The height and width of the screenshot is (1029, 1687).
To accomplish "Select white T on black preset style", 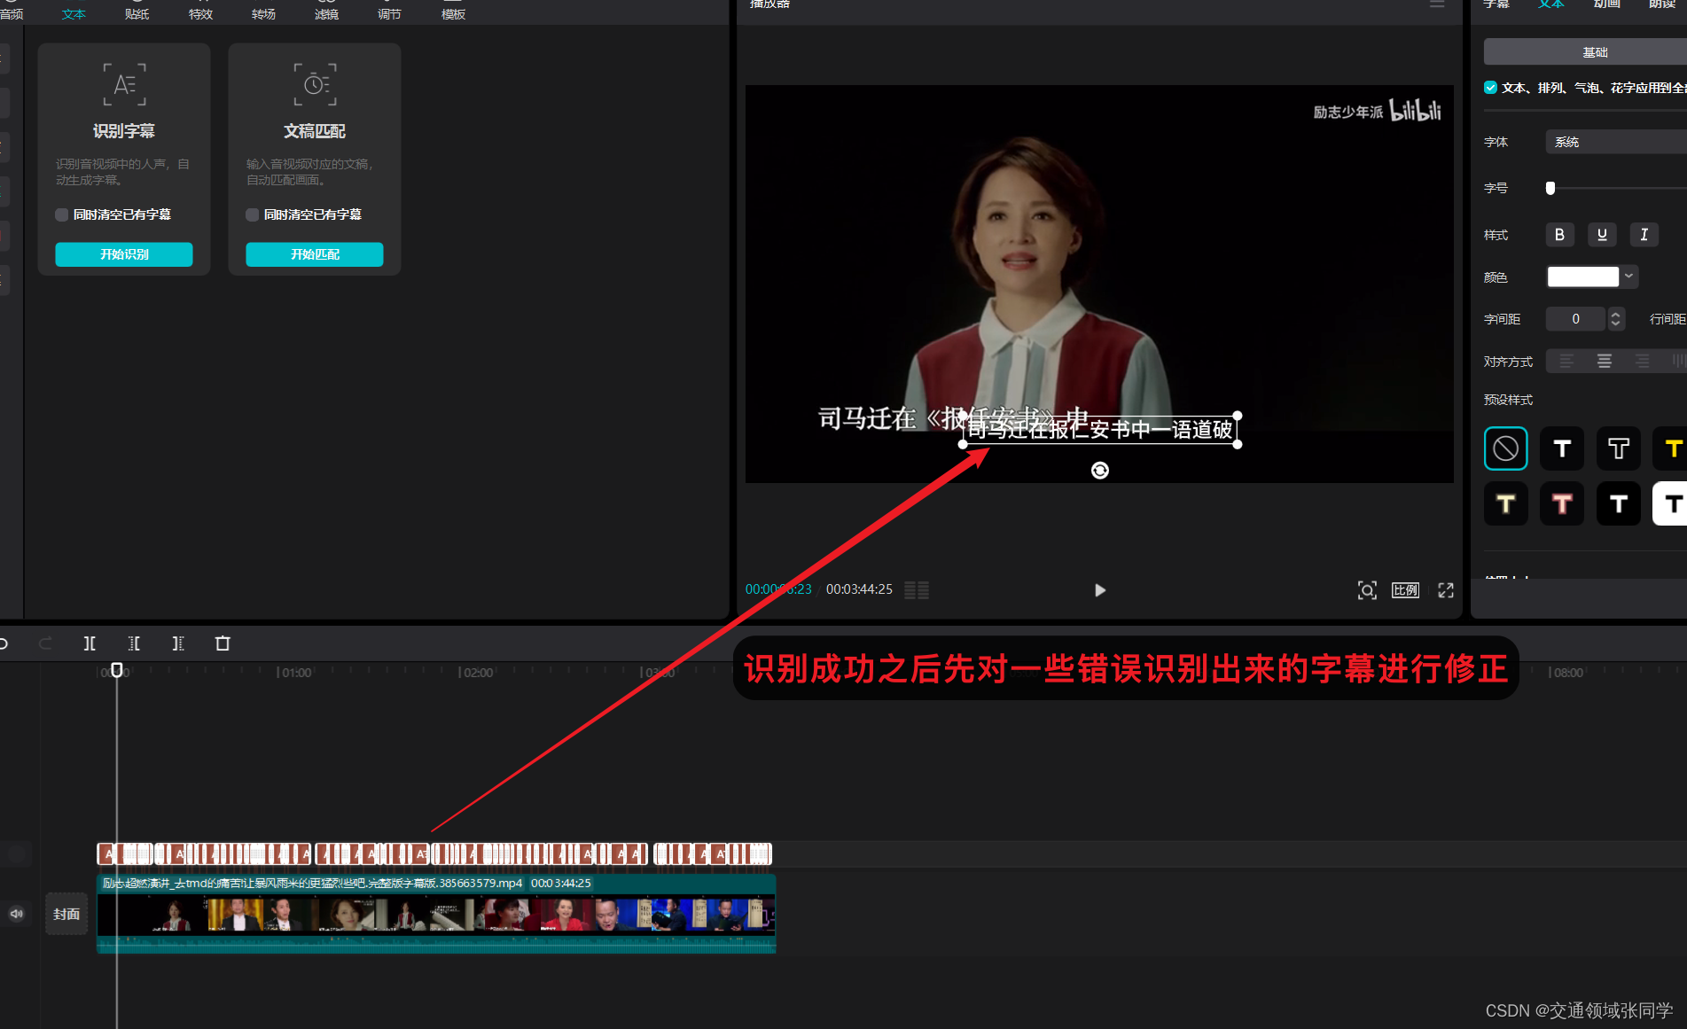I will coord(1619,504).
